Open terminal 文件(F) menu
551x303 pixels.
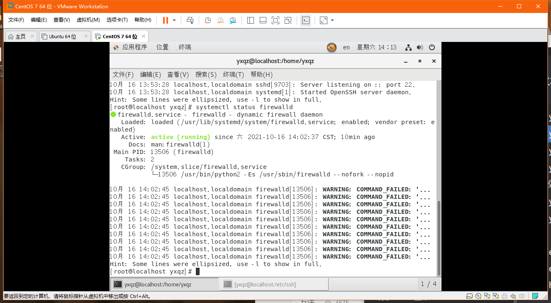pos(123,75)
